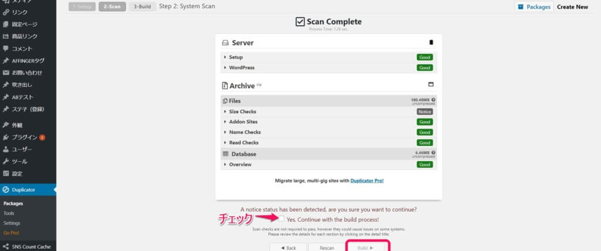
Task: Click the ABテスト pin icon
Action: click(x=6, y=97)
